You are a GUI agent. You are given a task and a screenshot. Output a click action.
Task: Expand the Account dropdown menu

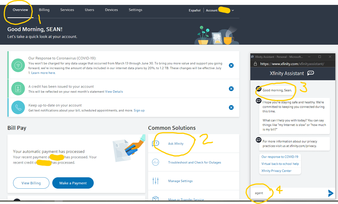click(x=233, y=10)
